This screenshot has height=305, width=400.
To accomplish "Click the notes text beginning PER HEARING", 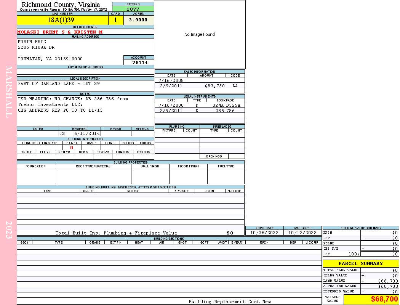I will [73, 99].
